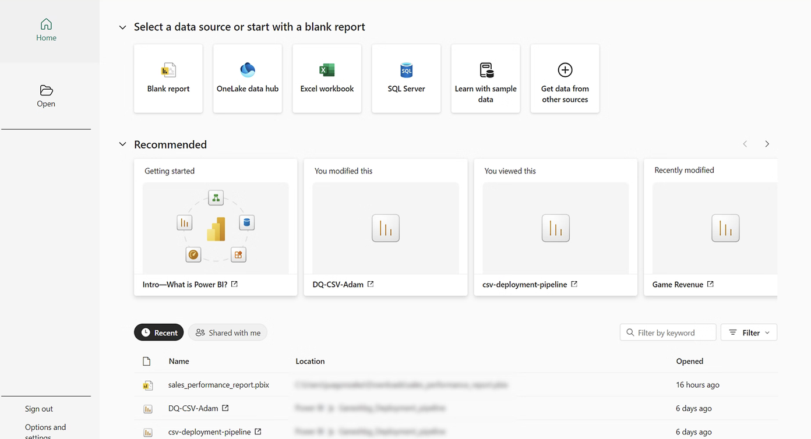Click Sign out in the sidebar
This screenshot has width=811, height=439.
click(39, 409)
